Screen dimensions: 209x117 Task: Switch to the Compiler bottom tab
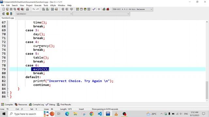click(7, 105)
